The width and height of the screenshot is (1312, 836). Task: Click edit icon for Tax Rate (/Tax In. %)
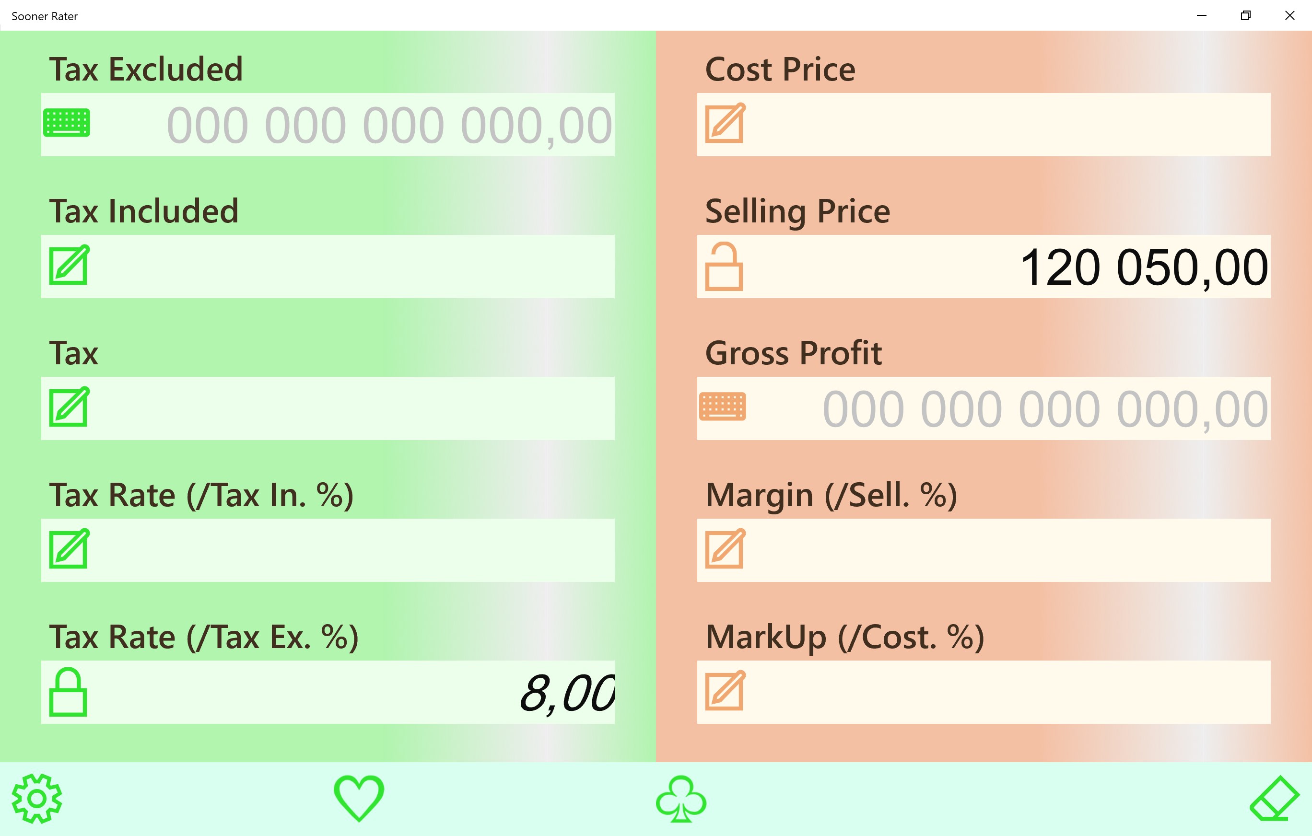69,548
